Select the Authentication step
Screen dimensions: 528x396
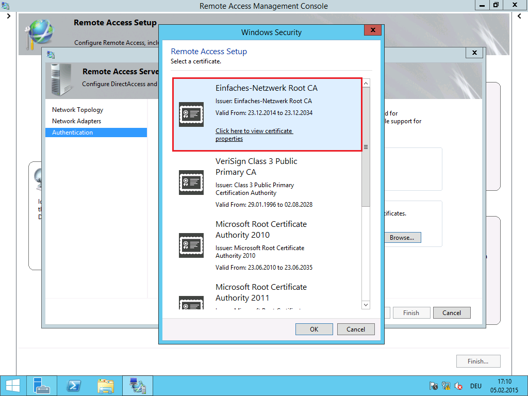tap(96, 133)
